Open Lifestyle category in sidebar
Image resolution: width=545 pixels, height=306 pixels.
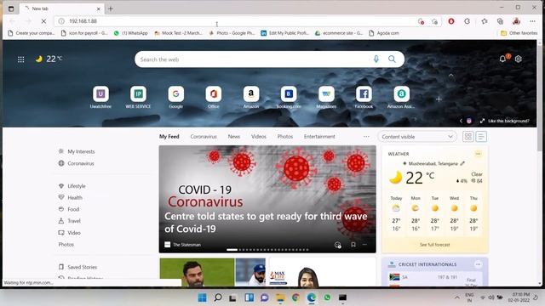72,186
